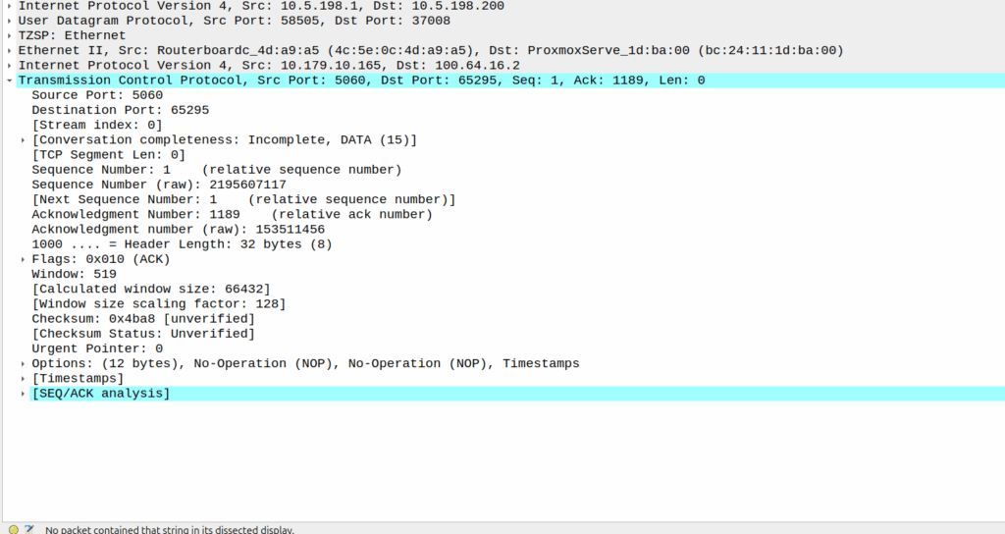Collapse the Transmission Control Protocol section

[9, 80]
